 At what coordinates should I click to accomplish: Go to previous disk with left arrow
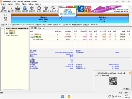[4, 15]
